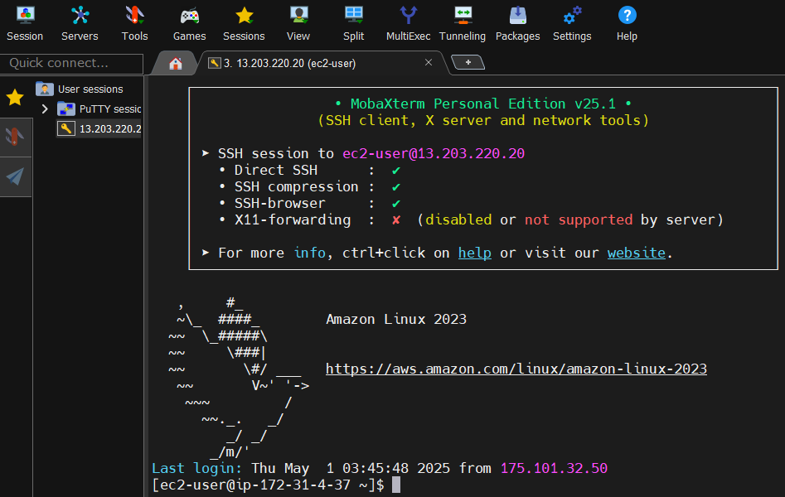
Task: Click inside the Quick connect field
Action: coord(70,63)
